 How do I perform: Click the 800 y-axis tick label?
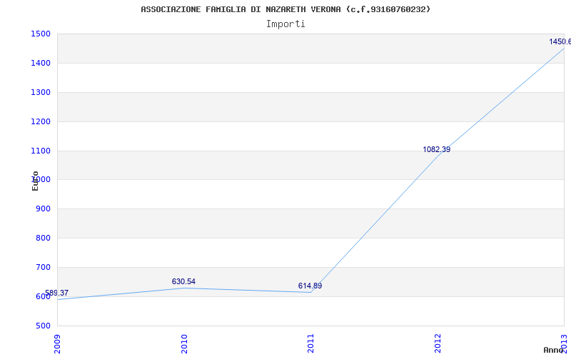coord(43,238)
